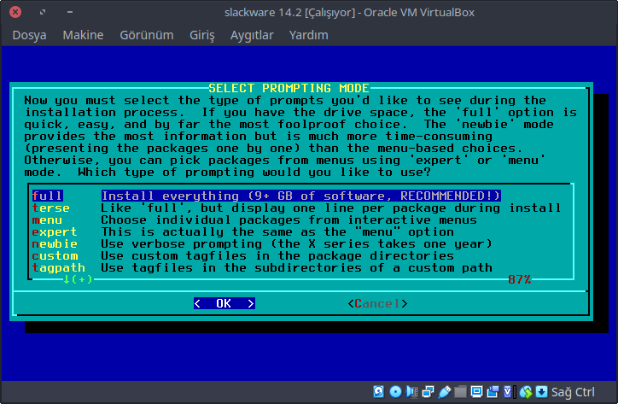This screenshot has height=404, width=618.
Task: Click the network adapters status icon
Action: click(x=428, y=392)
